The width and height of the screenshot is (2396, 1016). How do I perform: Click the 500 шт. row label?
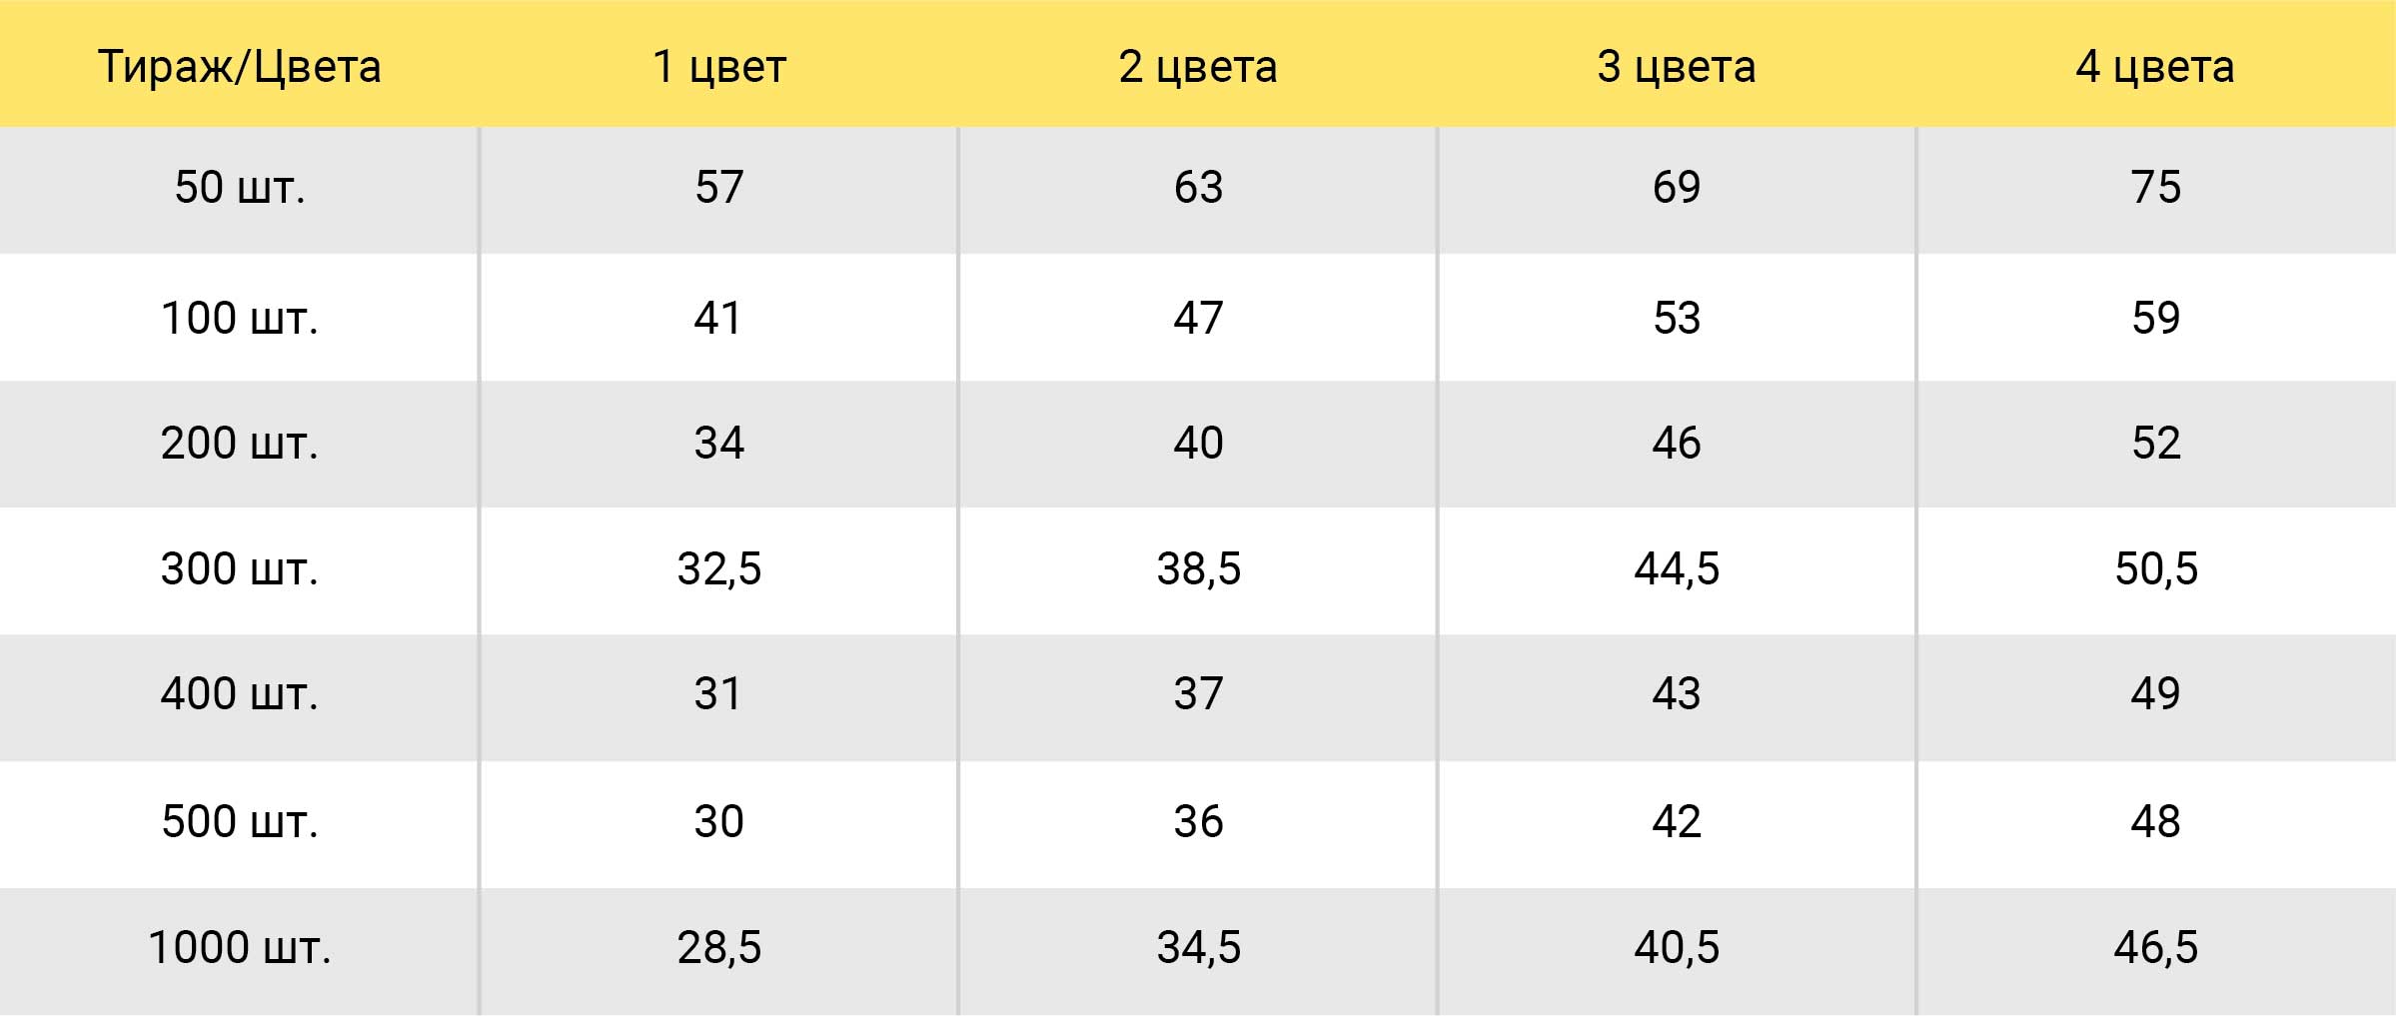coord(240,822)
